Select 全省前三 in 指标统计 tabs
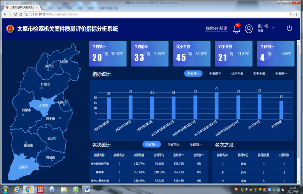 pyautogui.click(x=215, y=74)
